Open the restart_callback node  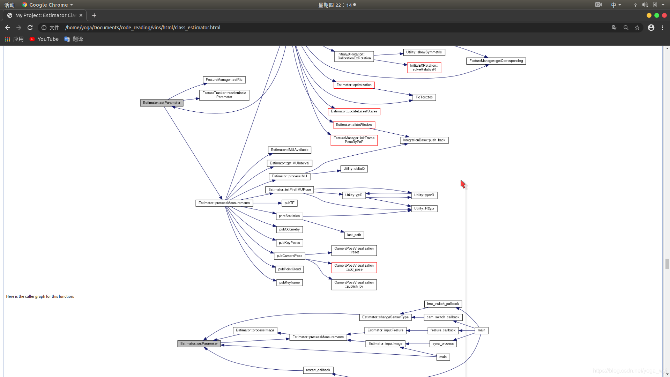[318, 370]
